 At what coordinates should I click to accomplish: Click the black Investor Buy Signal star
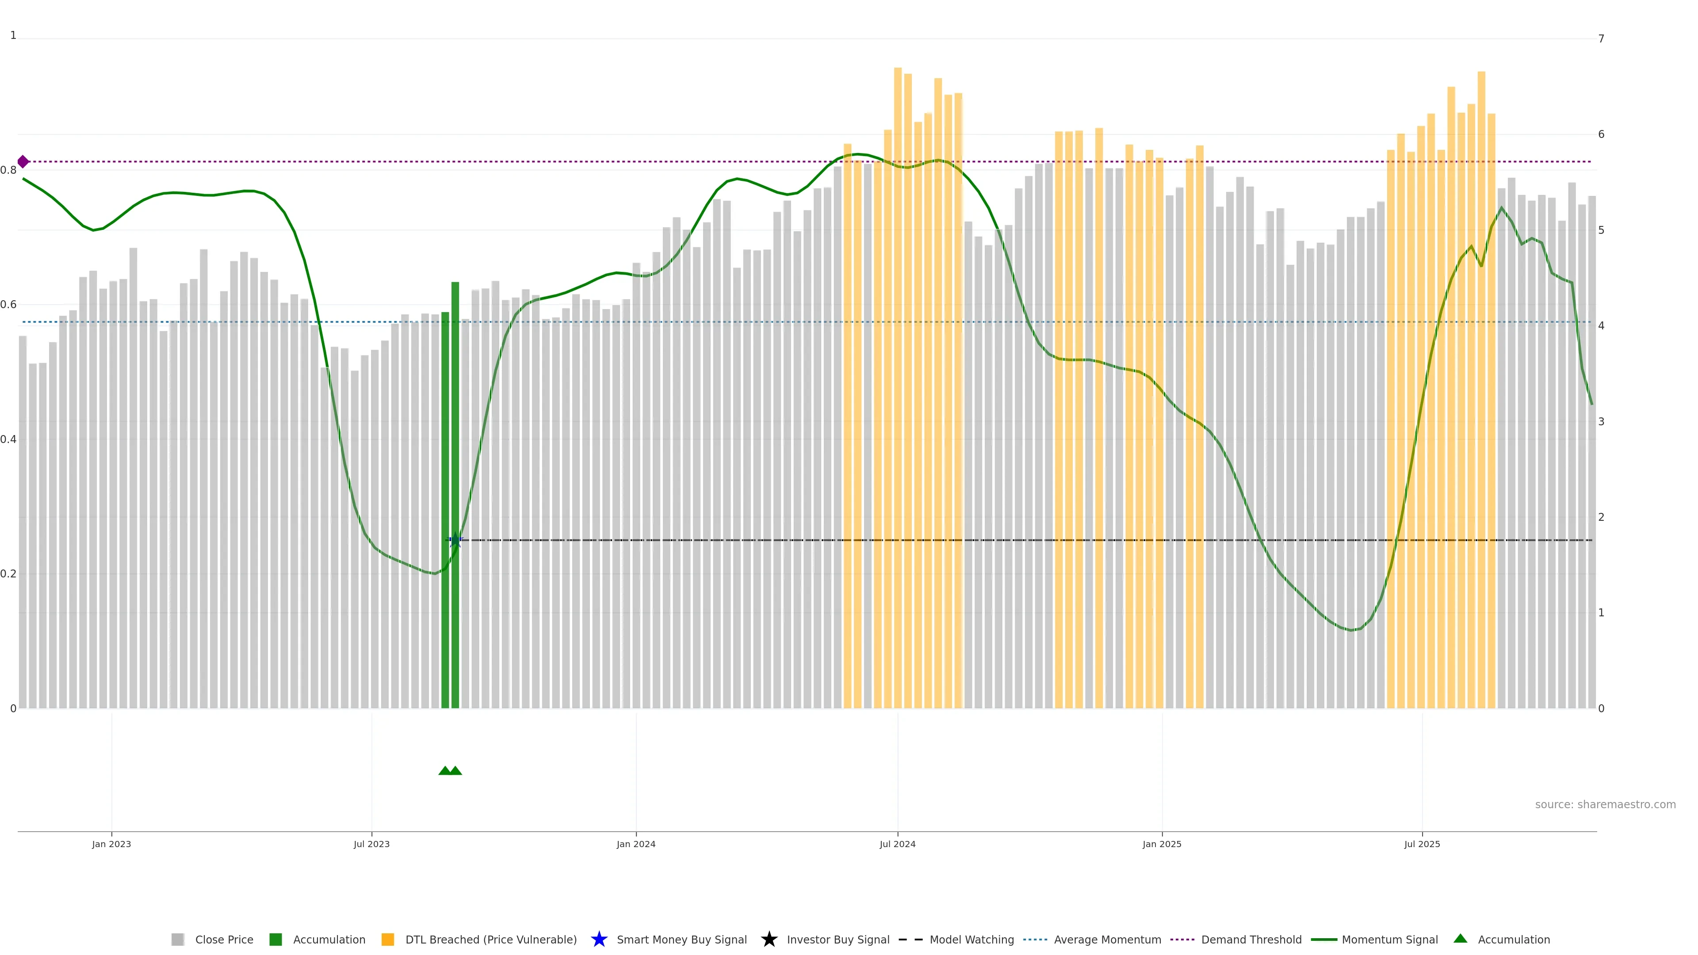(769, 939)
